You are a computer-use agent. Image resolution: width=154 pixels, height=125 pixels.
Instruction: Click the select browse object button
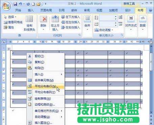coord(151,120)
